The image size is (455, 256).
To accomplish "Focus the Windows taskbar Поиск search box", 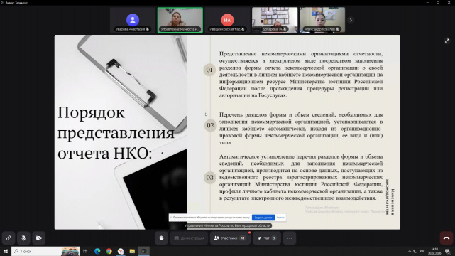I will click(x=45, y=251).
